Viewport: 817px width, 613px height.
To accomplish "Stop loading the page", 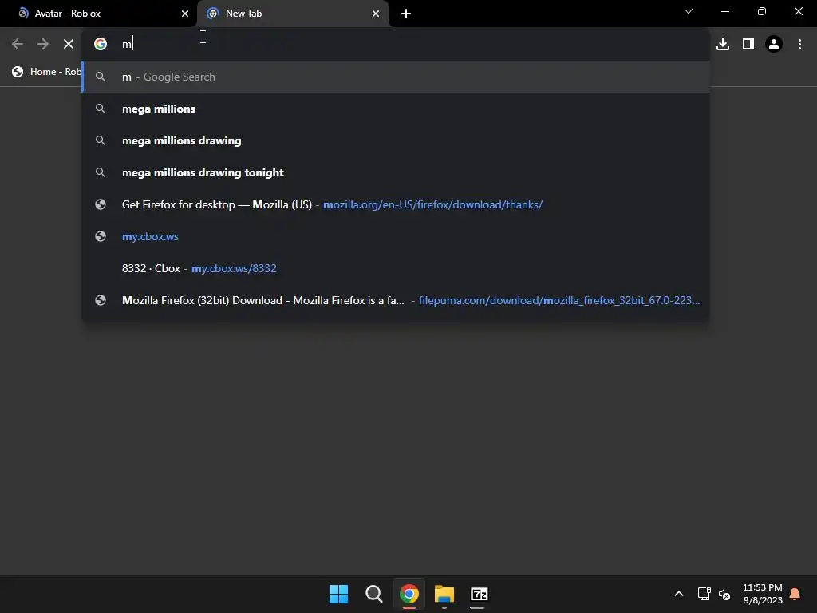I will pyautogui.click(x=69, y=44).
